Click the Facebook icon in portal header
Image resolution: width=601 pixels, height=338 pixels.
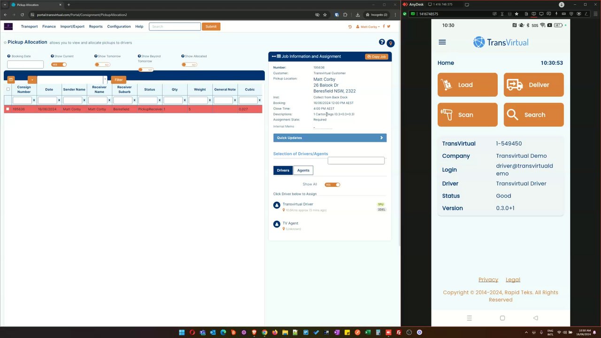pos(384,26)
